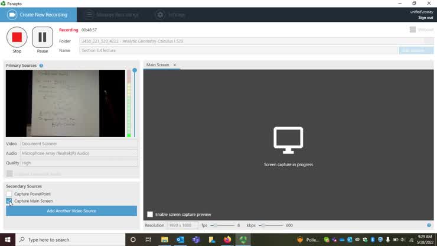Uncheck Capture Main Screen

tap(9, 201)
